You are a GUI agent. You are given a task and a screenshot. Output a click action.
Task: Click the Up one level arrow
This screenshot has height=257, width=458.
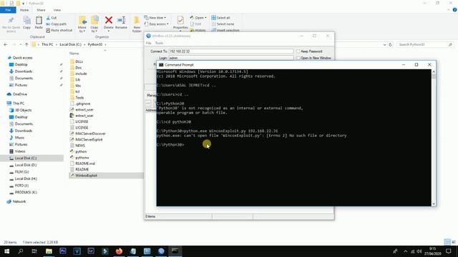[x=26, y=44]
